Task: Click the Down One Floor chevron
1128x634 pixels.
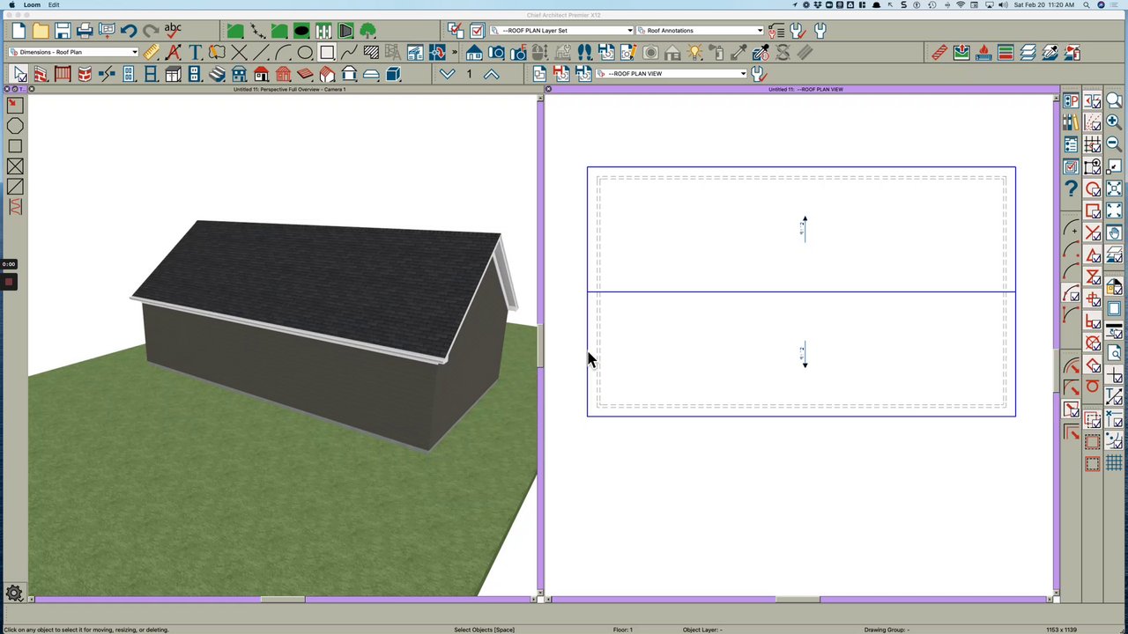Action: click(x=448, y=74)
